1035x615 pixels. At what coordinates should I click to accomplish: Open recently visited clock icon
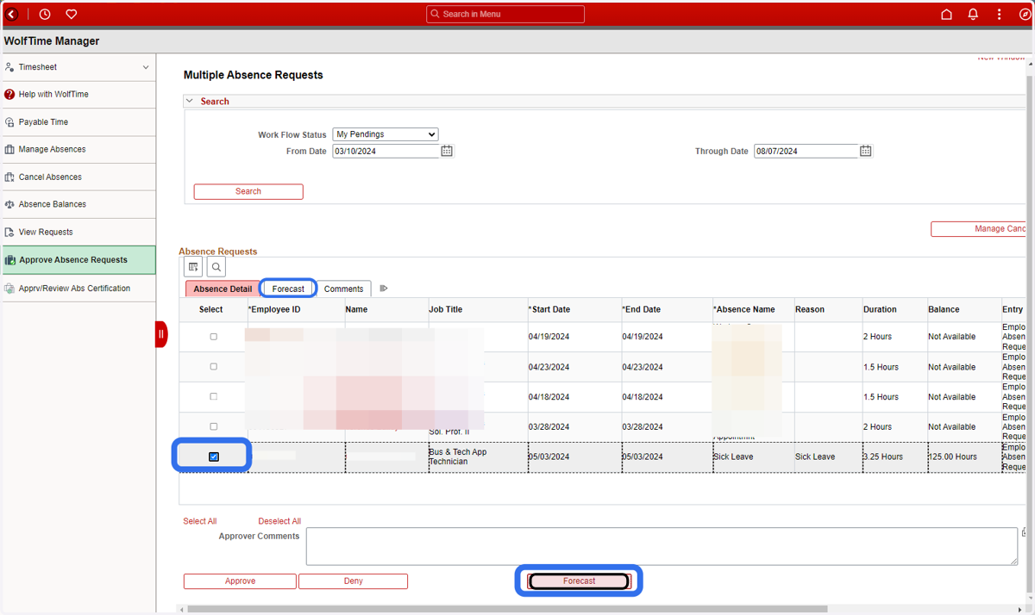[45, 14]
